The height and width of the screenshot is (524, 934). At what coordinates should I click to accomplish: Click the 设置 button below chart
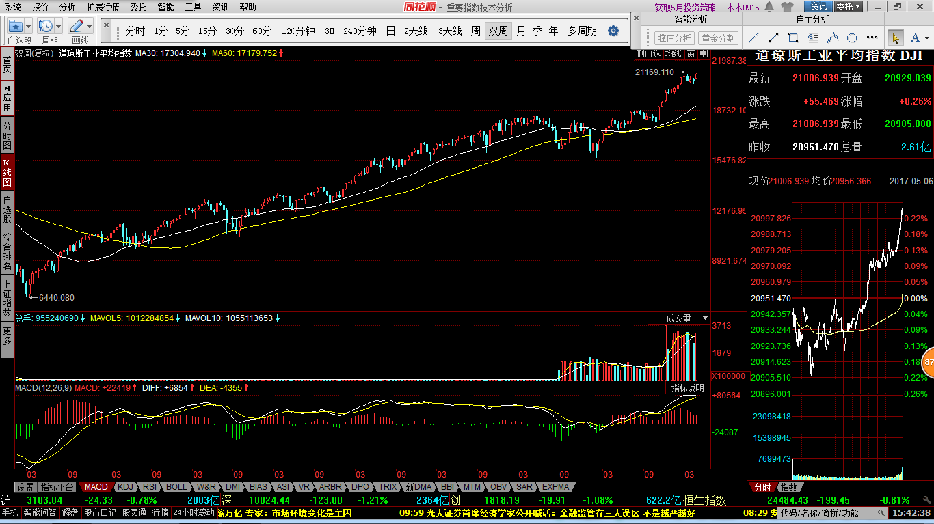coord(25,487)
